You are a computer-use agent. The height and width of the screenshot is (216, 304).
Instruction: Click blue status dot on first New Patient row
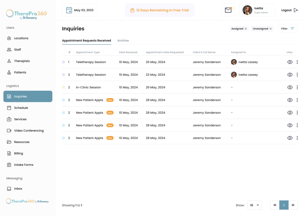pyautogui.click(x=64, y=100)
